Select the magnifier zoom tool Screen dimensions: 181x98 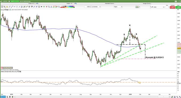pos(5,7)
